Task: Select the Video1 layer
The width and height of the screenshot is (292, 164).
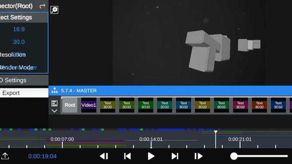Action: coord(89,105)
